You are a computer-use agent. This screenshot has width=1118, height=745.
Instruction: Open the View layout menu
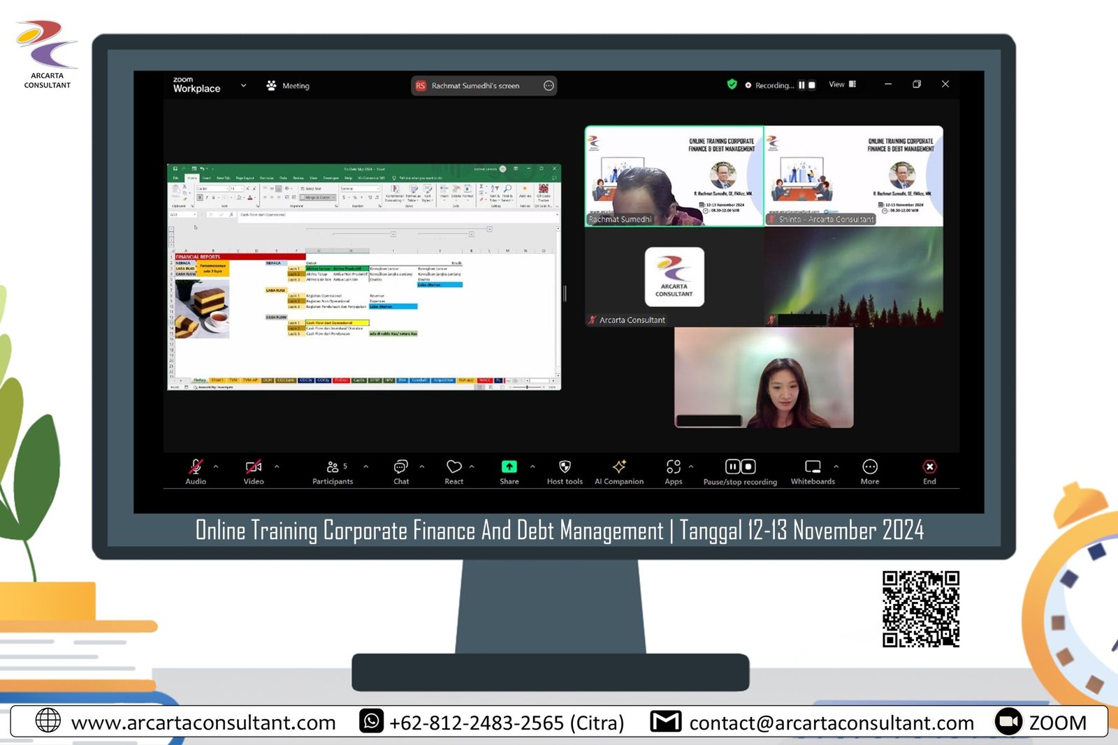pyautogui.click(x=843, y=84)
